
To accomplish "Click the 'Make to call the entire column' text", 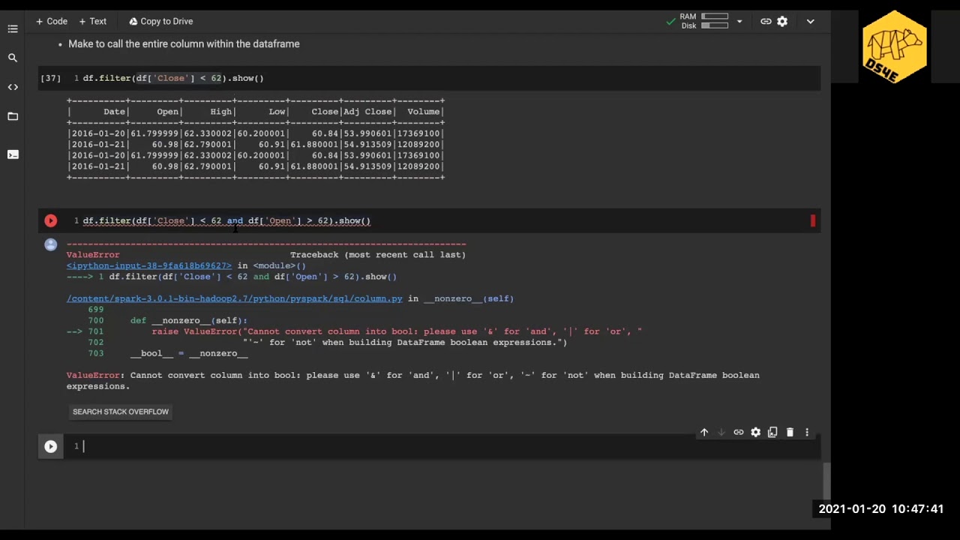I will [184, 43].
